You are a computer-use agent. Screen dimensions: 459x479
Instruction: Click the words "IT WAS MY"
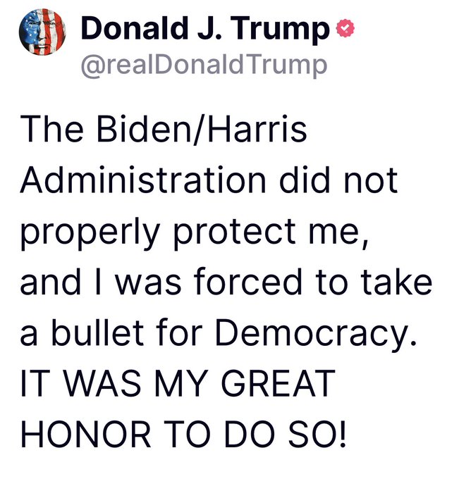113,383
